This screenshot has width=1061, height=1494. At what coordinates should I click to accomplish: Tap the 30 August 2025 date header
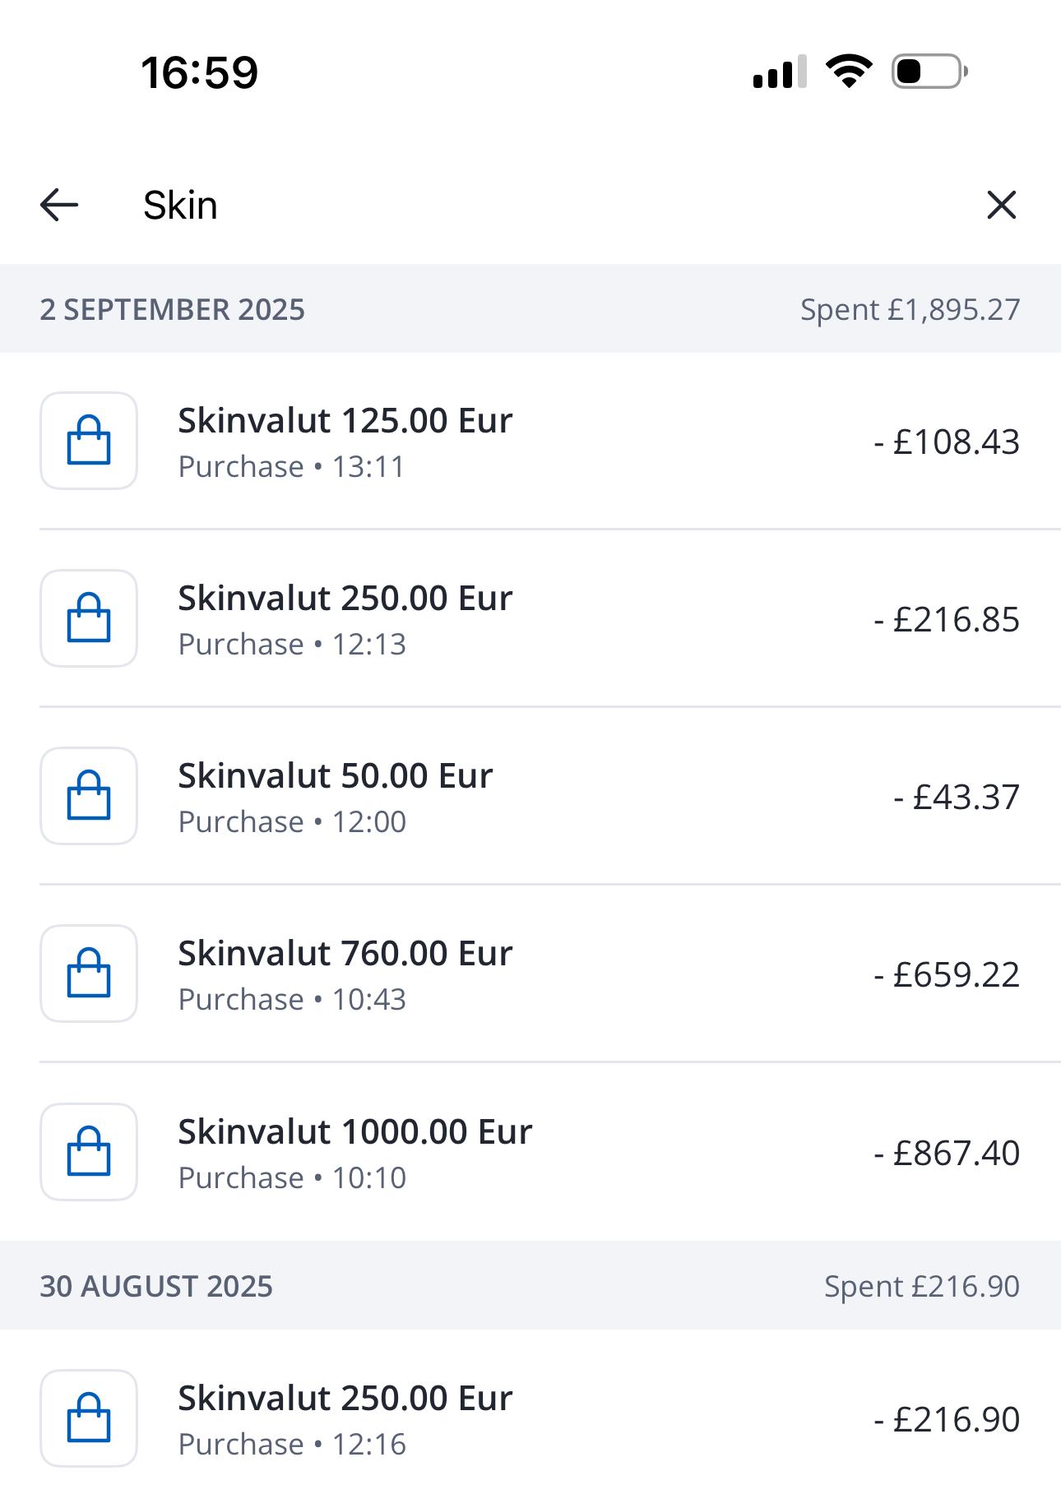(x=156, y=1287)
